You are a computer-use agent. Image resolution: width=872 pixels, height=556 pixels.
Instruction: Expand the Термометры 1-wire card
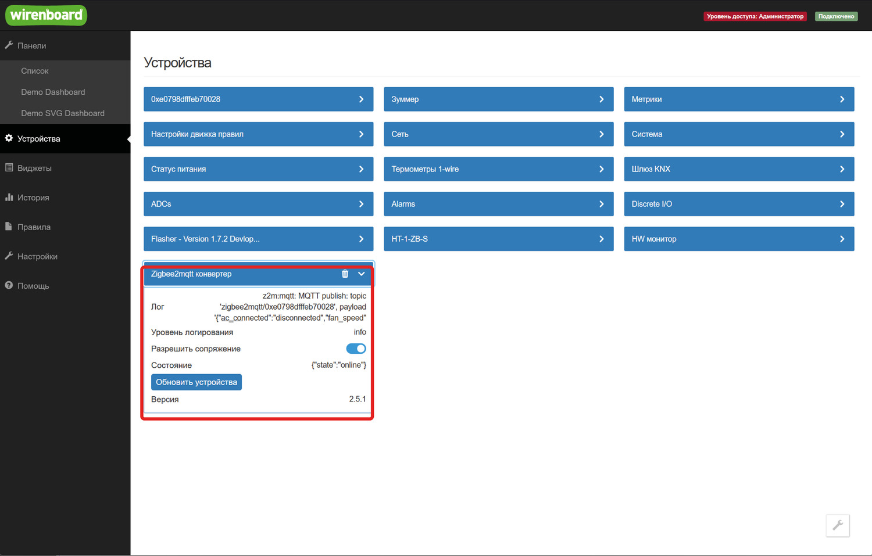point(498,169)
